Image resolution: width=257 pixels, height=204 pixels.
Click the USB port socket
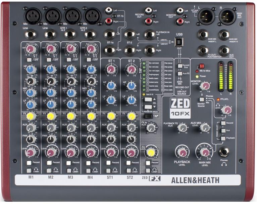tap(180, 41)
